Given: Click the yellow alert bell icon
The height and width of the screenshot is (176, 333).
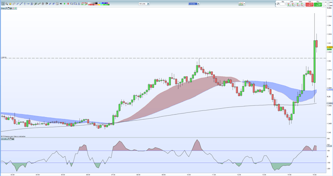Looking at the screenshot, I should coord(10,3).
